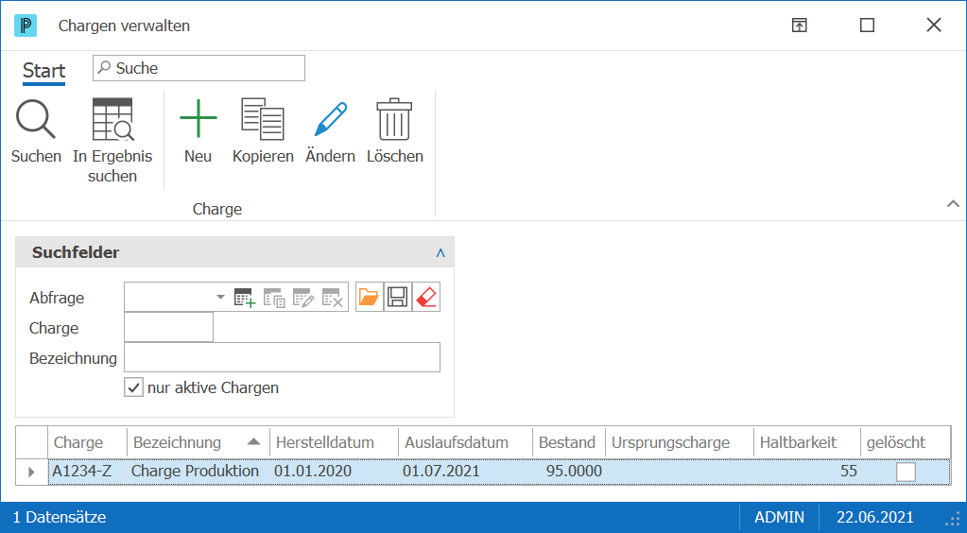The width and height of the screenshot is (967, 533).
Task: Click the Kopieren icon
Action: pos(263,119)
